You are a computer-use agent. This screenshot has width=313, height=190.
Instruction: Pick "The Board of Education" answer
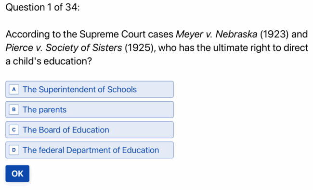tap(90, 130)
